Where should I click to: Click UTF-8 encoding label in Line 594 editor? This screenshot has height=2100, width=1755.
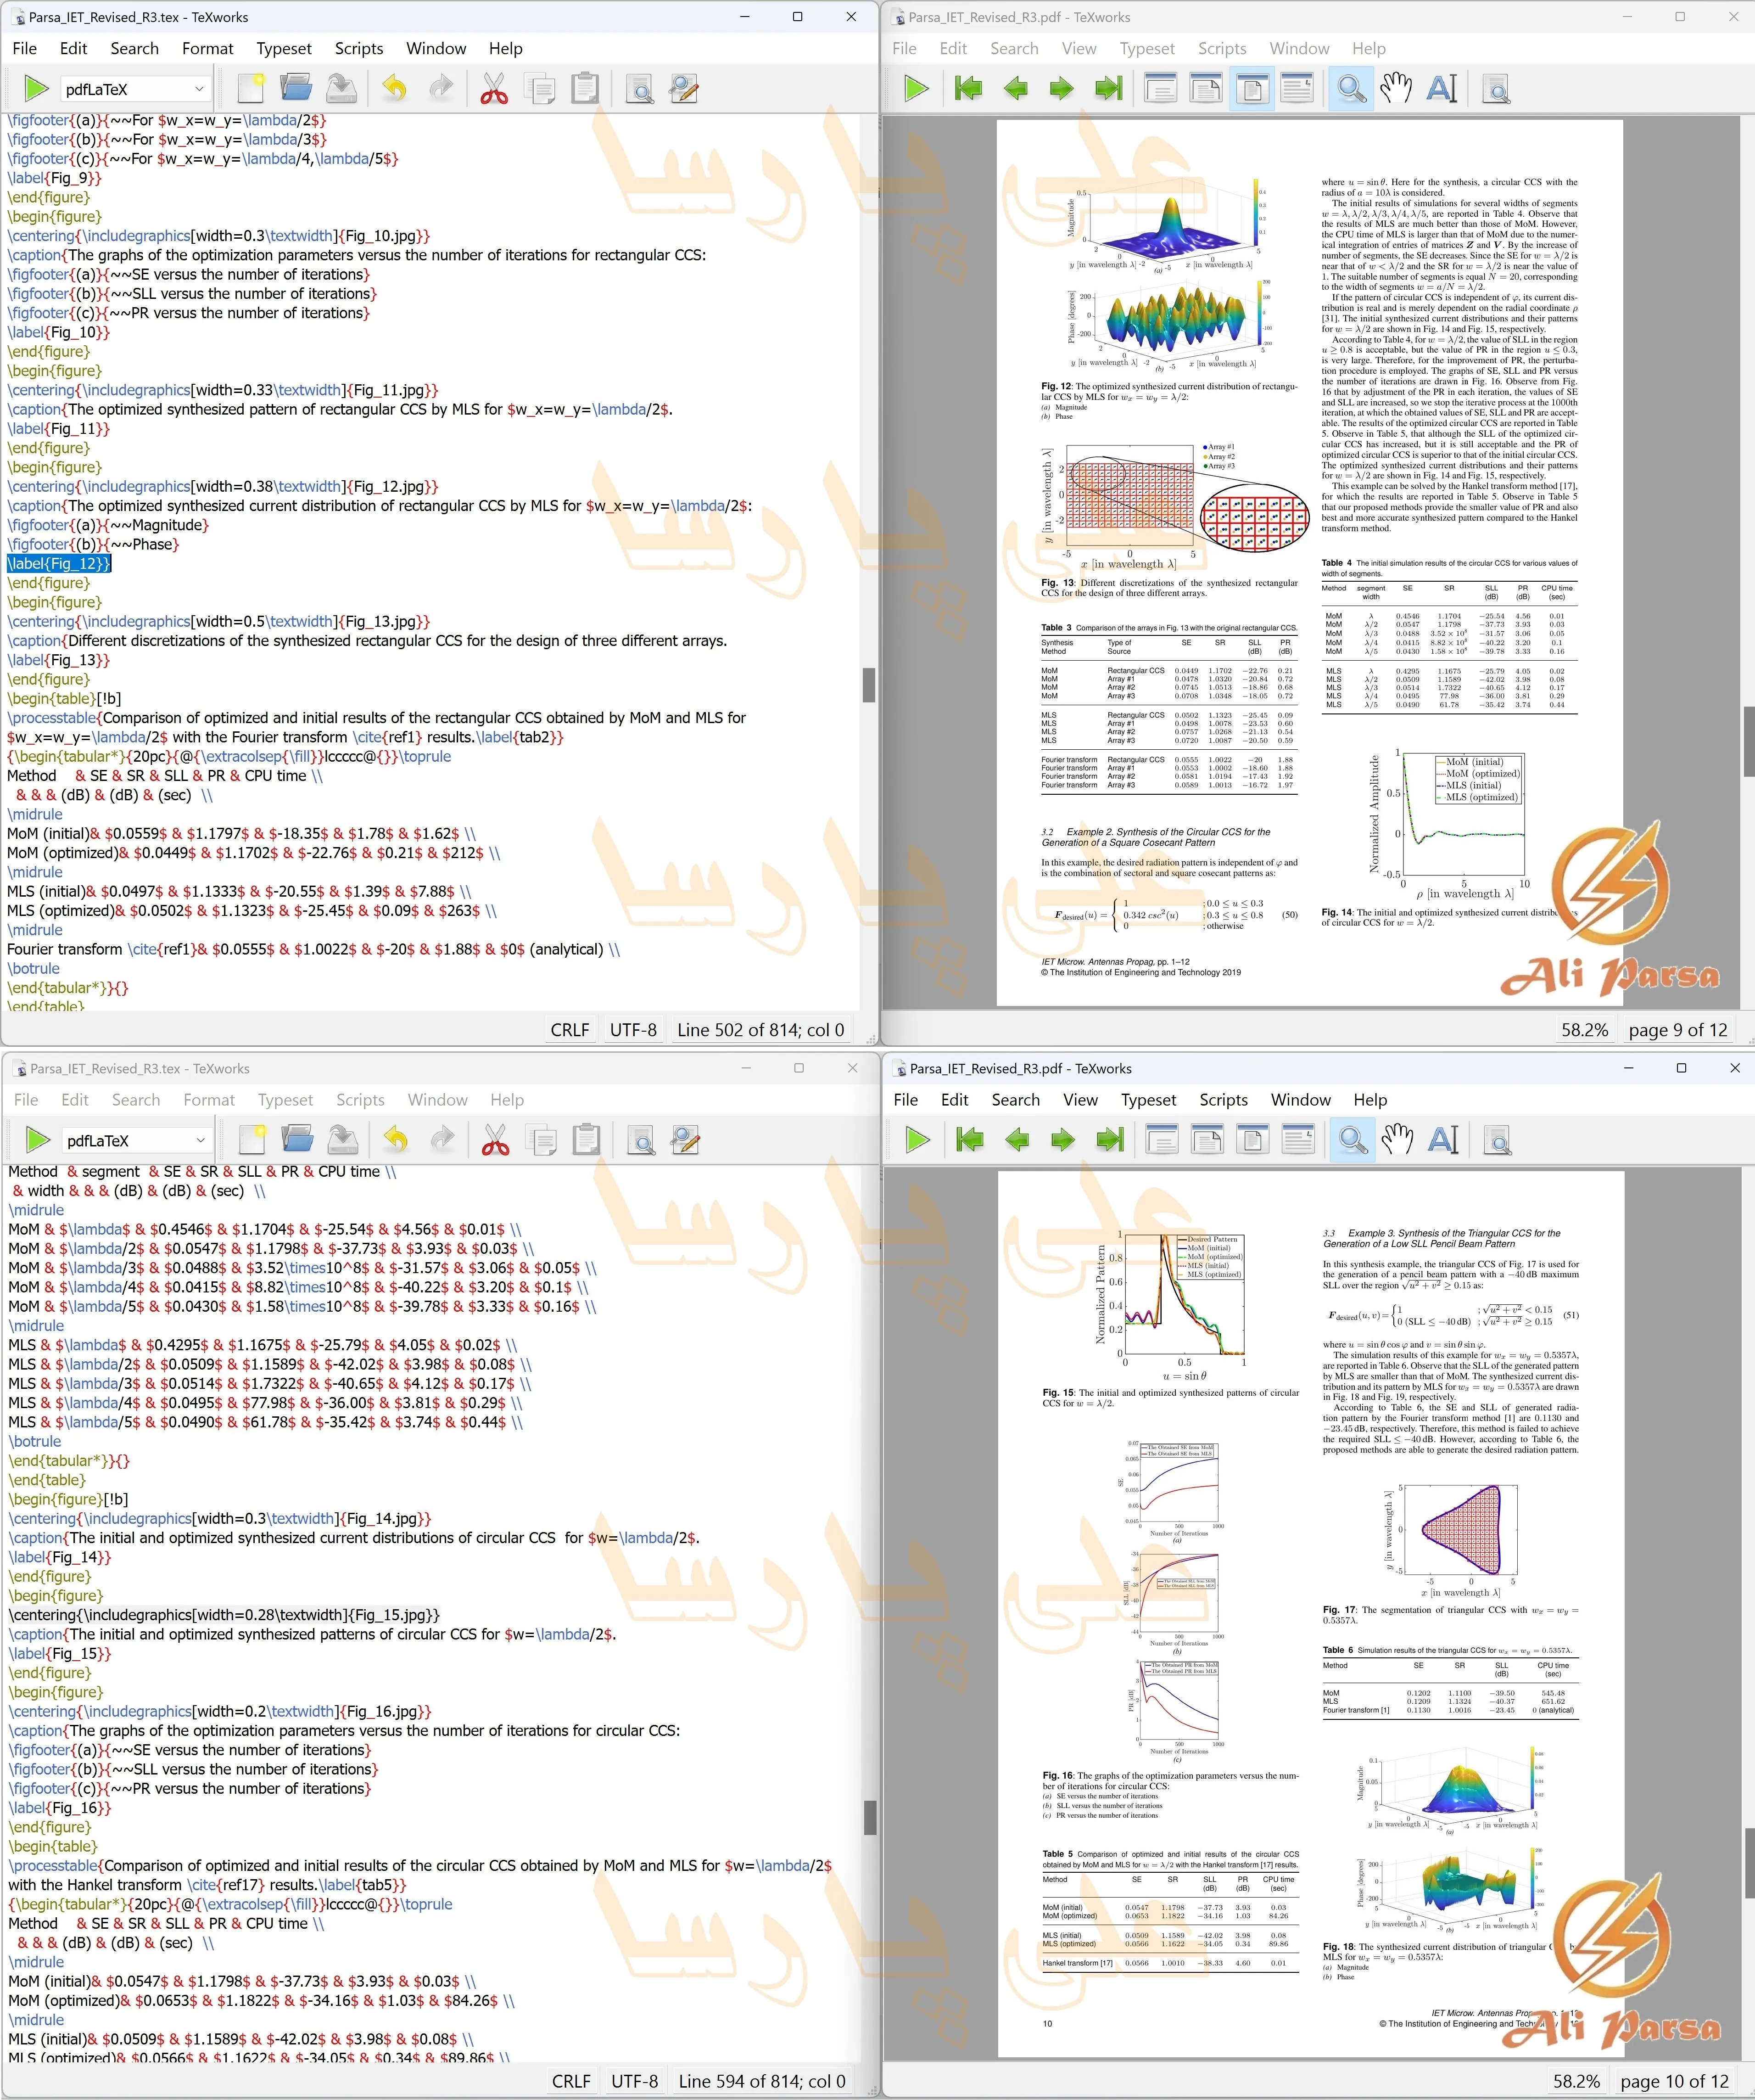point(635,2081)
